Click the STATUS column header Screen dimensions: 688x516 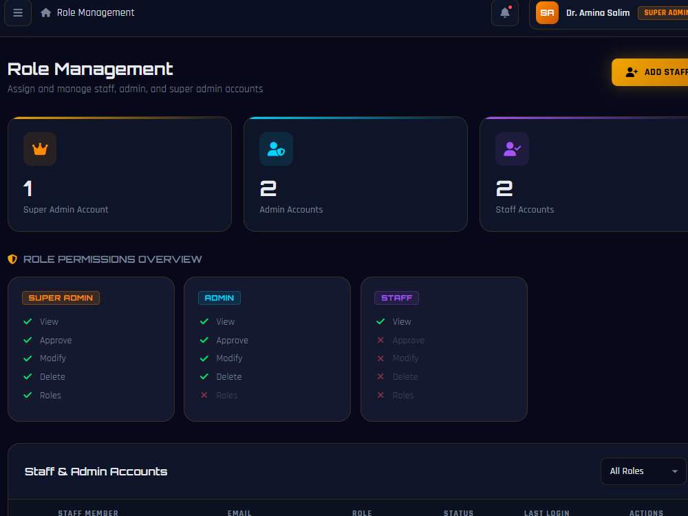[458, 513]
